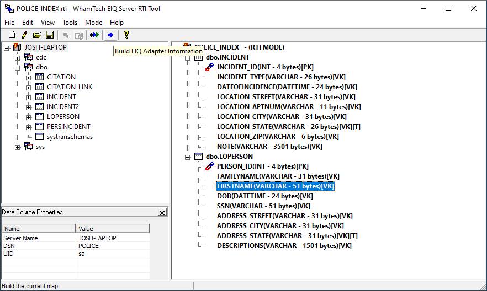Viewport: 487px width, 291px height.
Task: Click the INCIDENT2 table label
Action: point(63,106)
